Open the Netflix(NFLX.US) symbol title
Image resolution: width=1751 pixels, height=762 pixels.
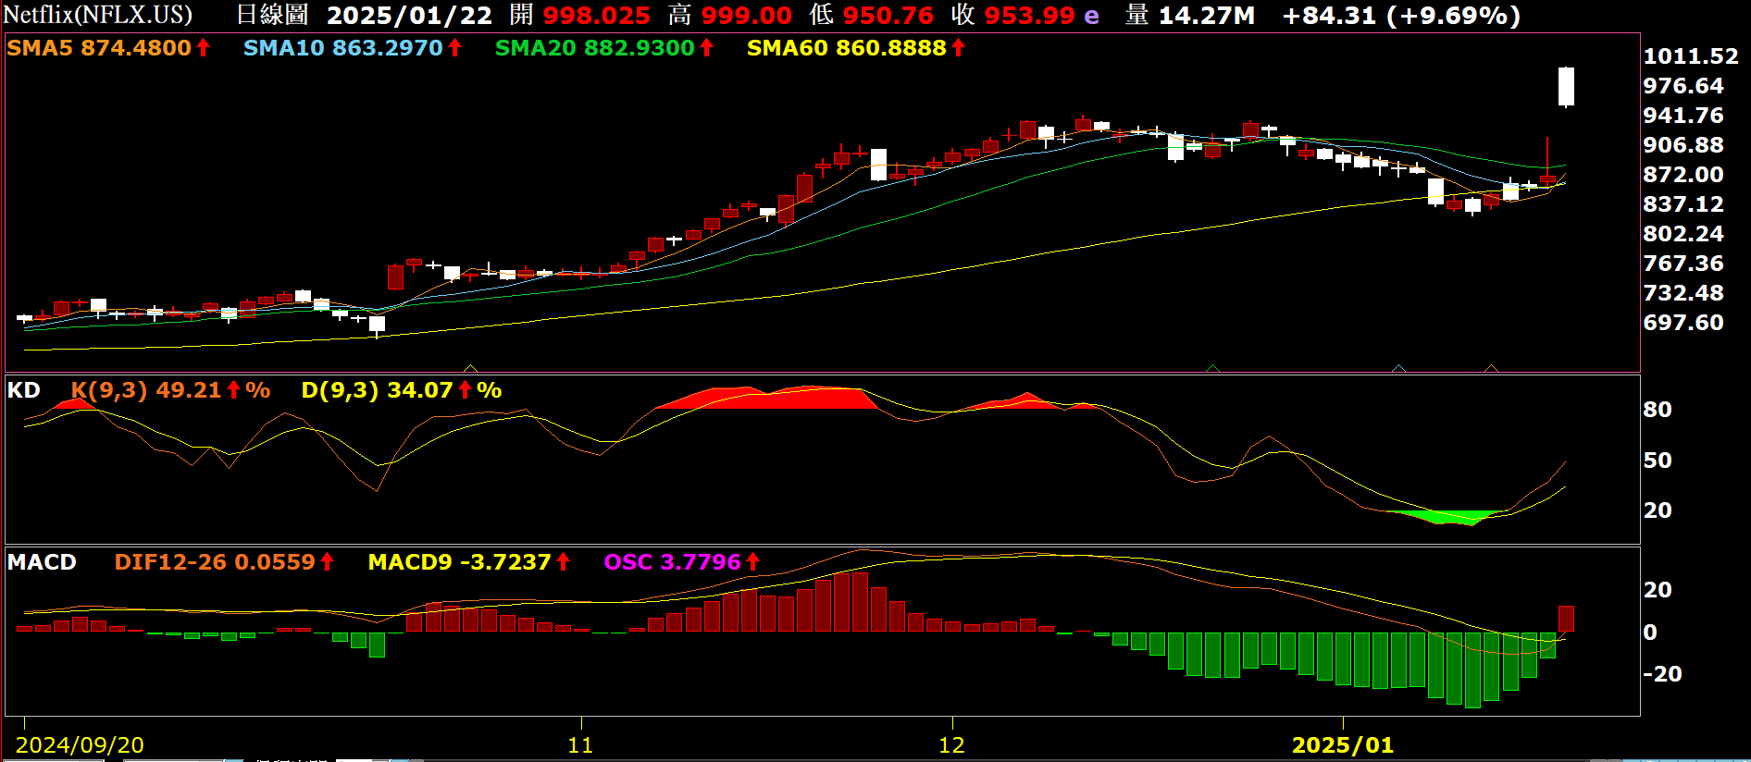coord(98,16)
